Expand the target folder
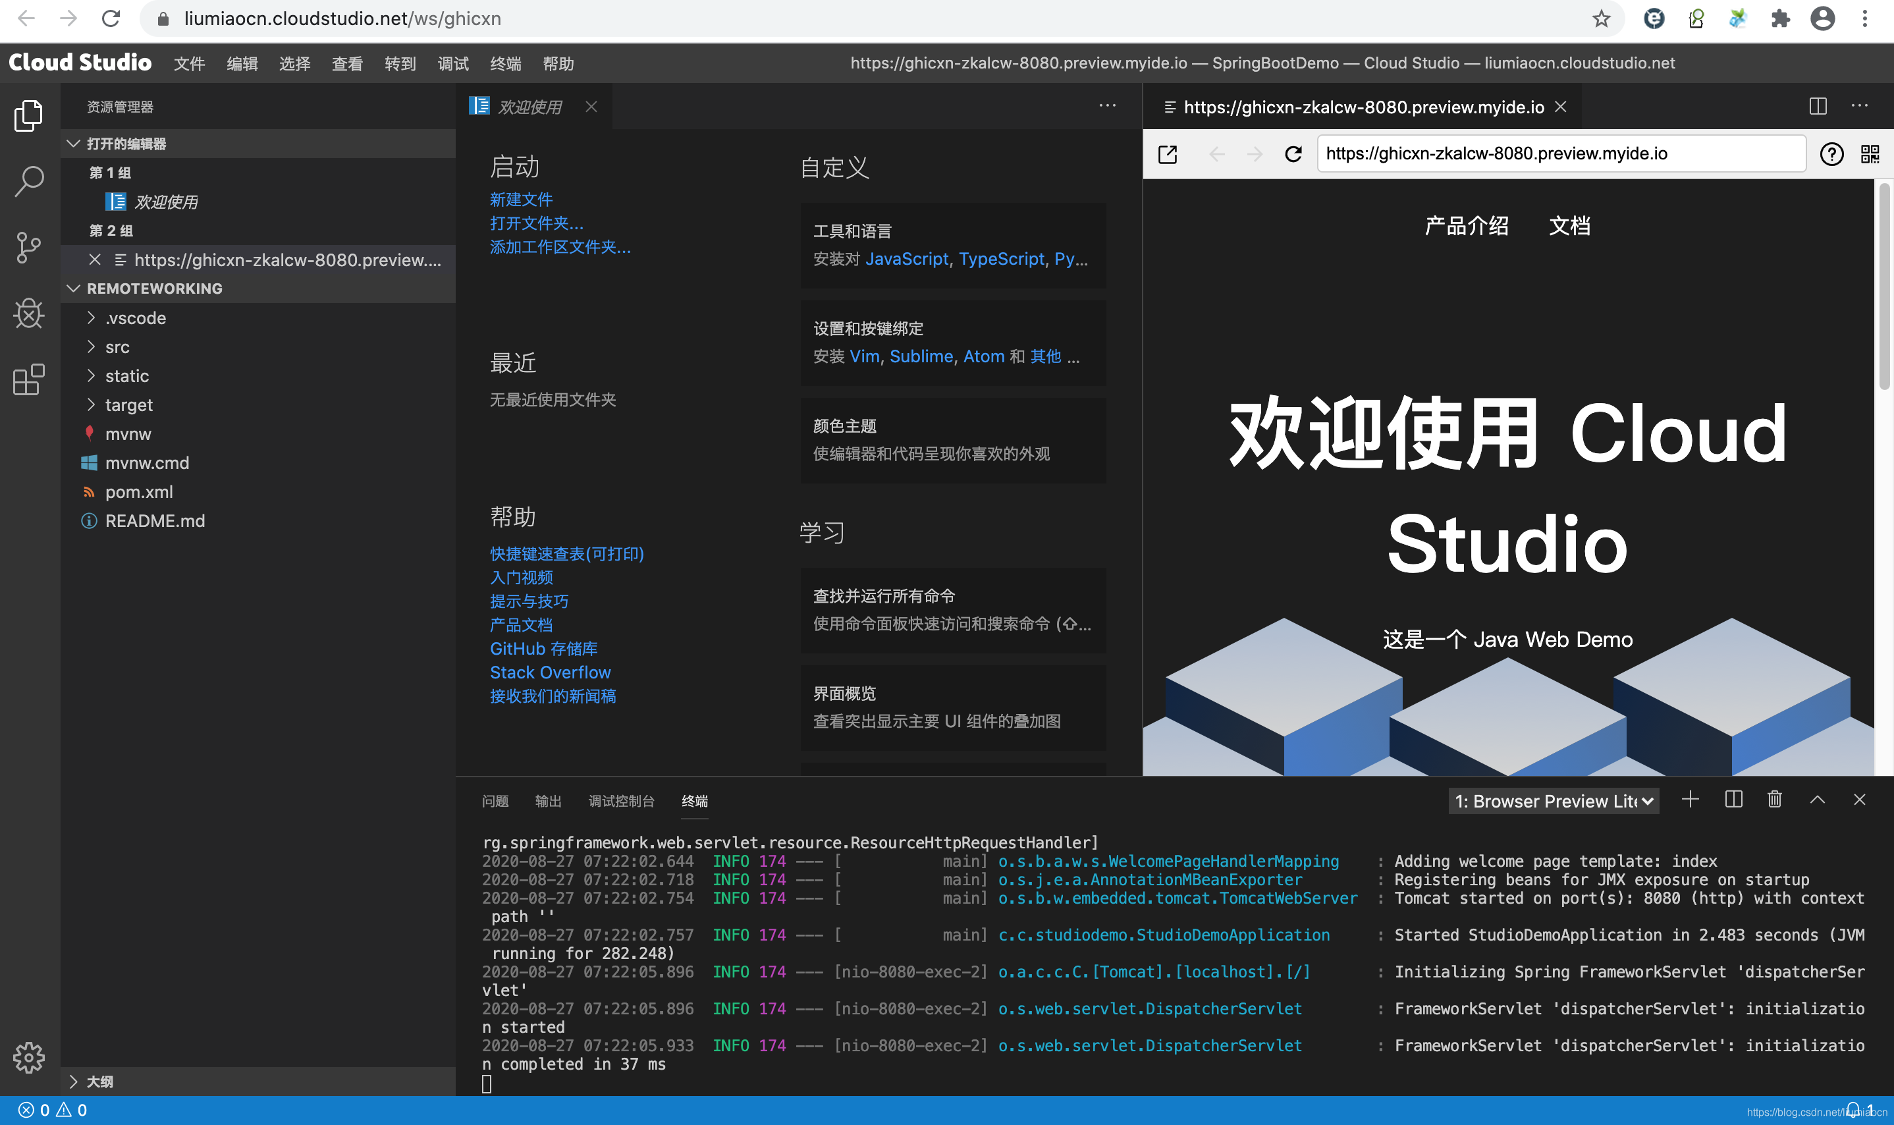The width and height of the screenshot is (1894, 1125). point(257,405)
